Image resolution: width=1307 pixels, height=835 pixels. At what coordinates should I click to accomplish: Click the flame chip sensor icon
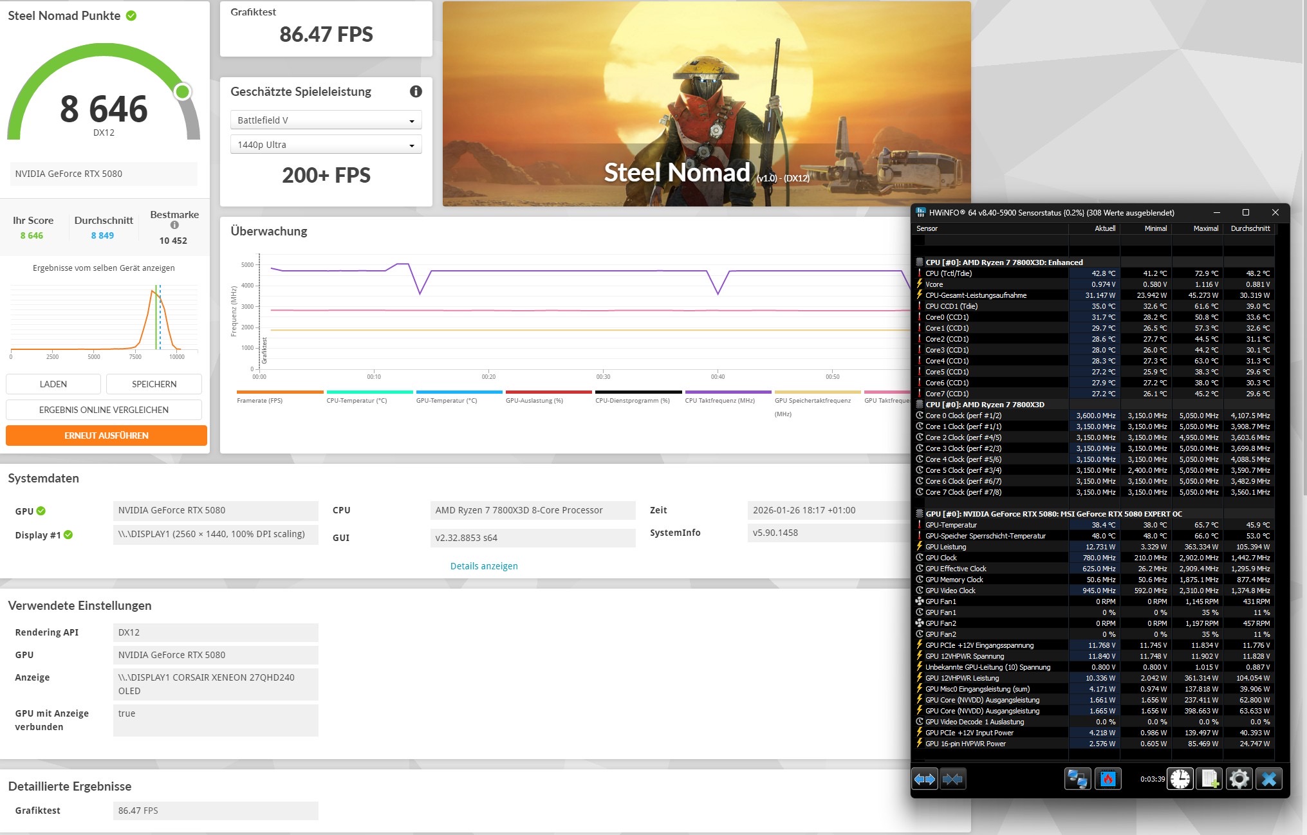pos(1108,779)
